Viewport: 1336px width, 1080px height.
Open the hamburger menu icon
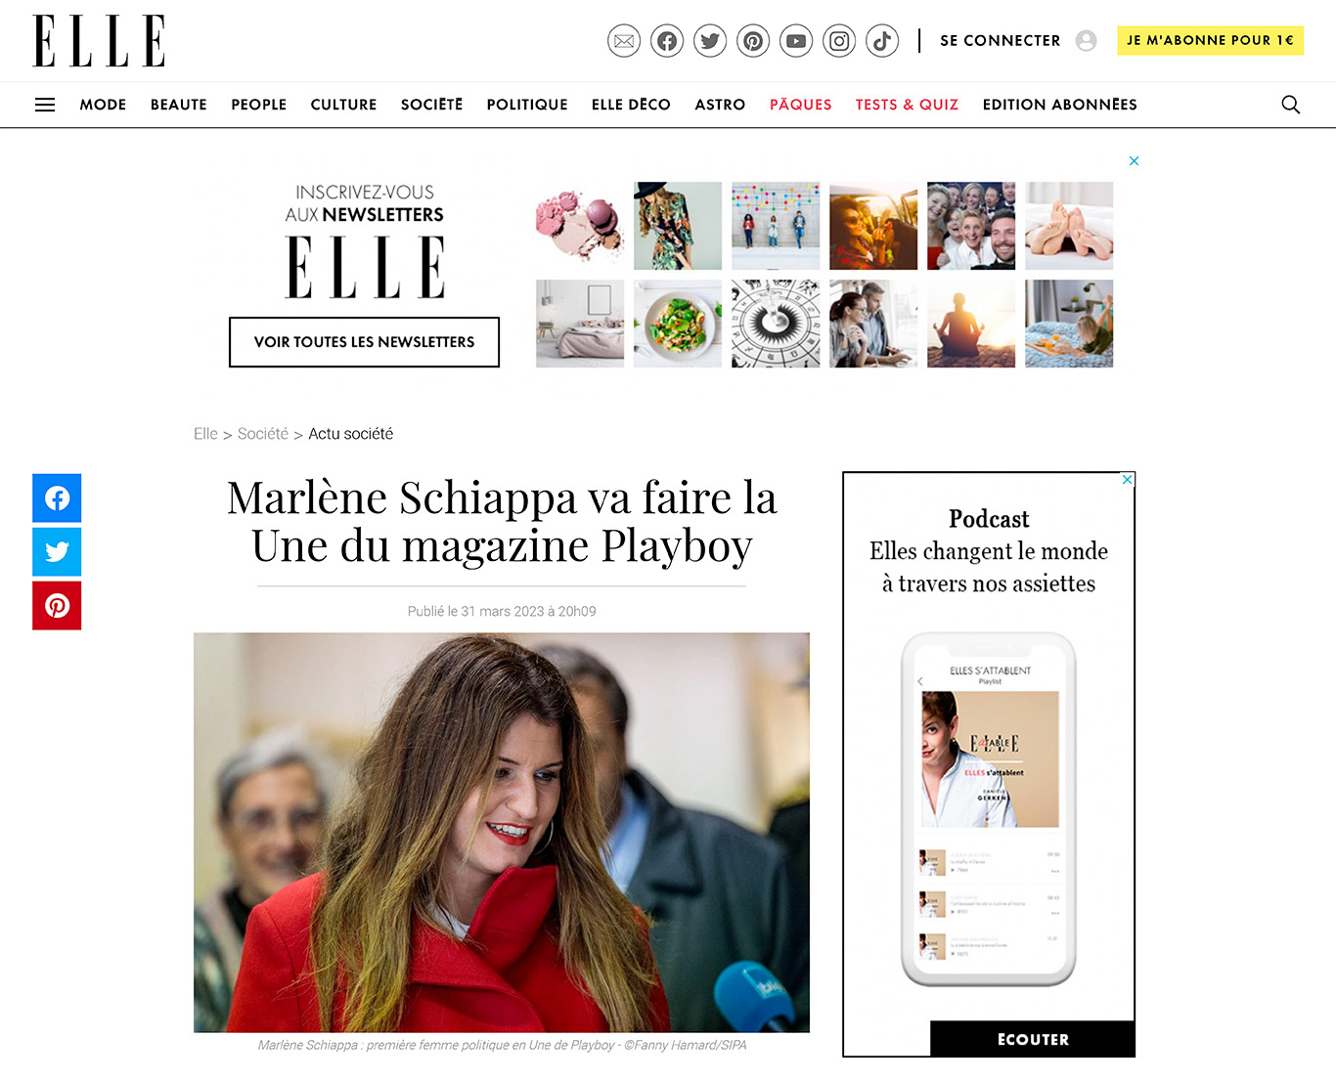click(45, 105)
